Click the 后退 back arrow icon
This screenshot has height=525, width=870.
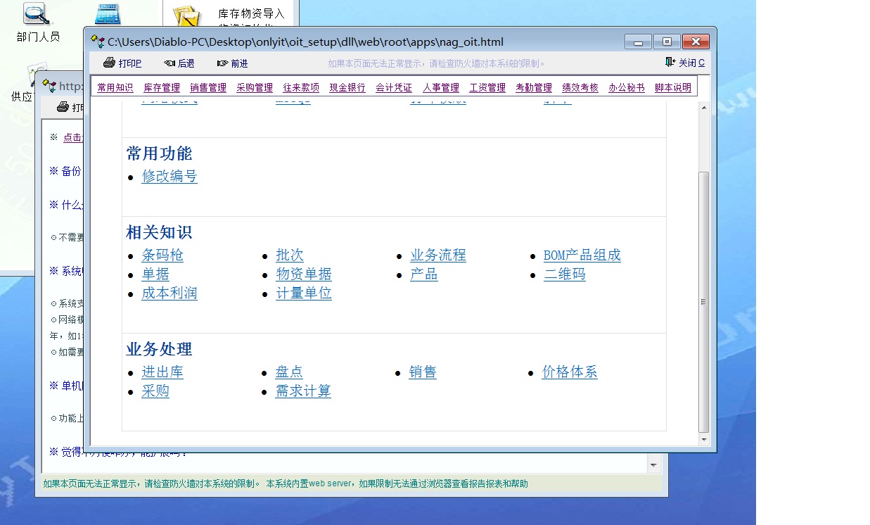tap(169, 63)
